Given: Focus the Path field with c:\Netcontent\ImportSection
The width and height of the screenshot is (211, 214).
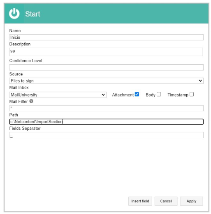Looking at the screenshot, I should click(107, 122).
